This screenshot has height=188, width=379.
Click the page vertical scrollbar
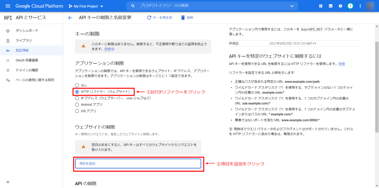click(377, 87)
